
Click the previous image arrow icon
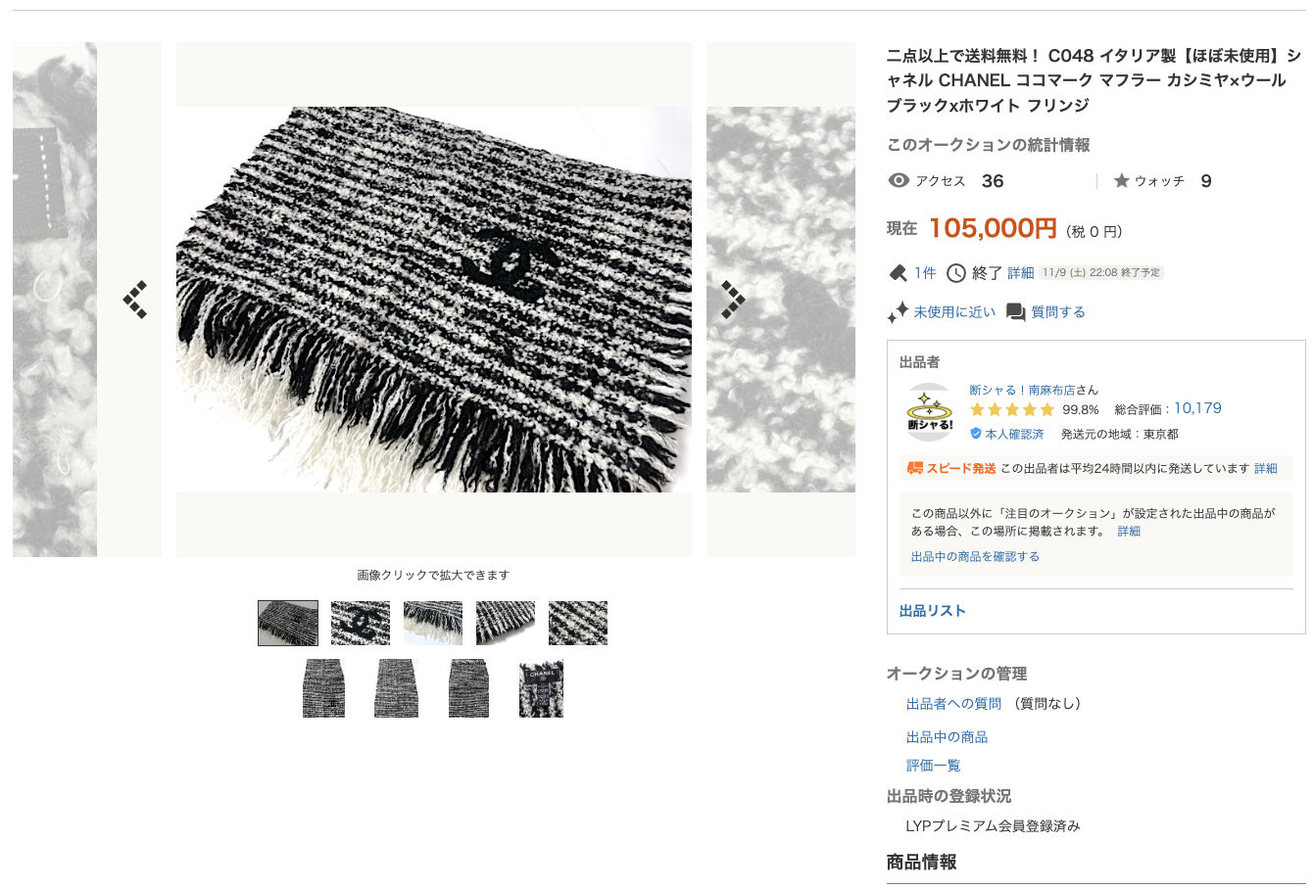point(135,300)
